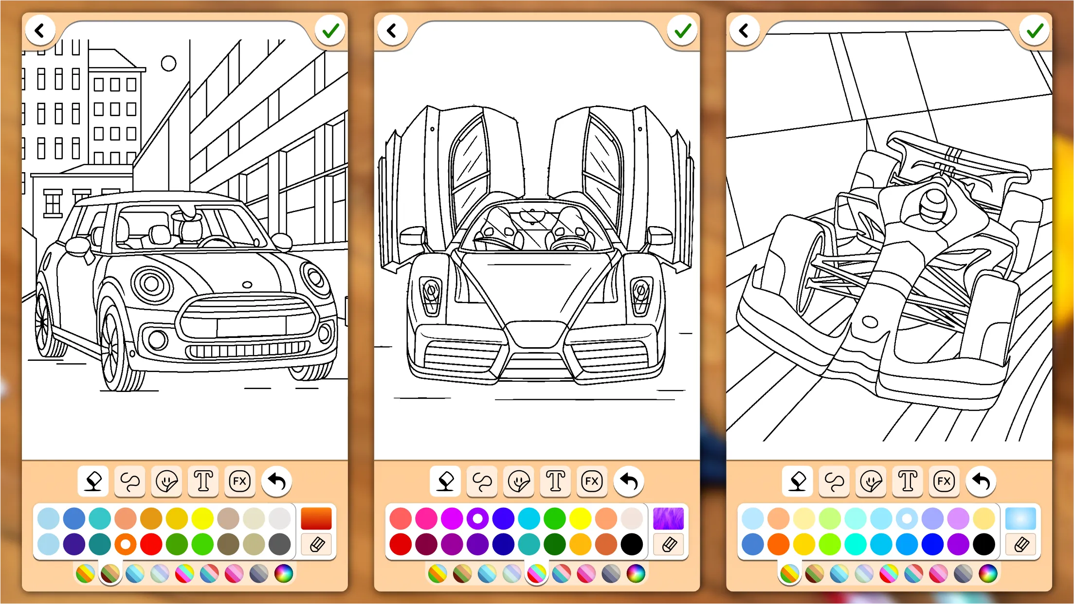
Task: Select the black color in the middle palette
Action: [x=632, y=544]
